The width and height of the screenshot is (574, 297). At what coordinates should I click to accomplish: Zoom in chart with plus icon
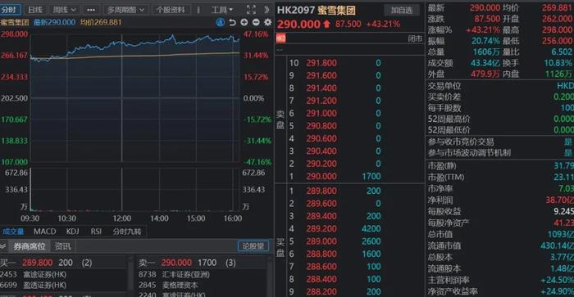[x=244, y=23]
